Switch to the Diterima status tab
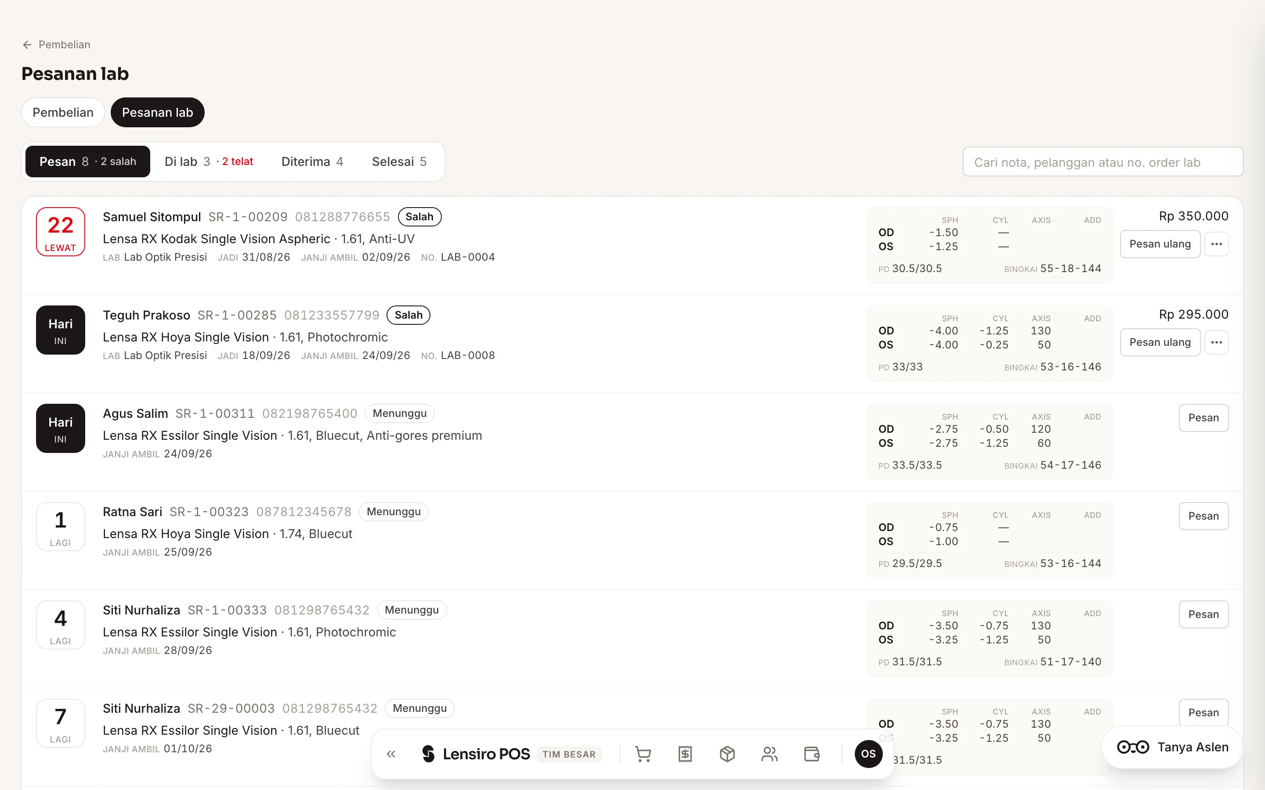Image resolution: width=1265 pixels, height=790 pixels. [x=312, y=162]
